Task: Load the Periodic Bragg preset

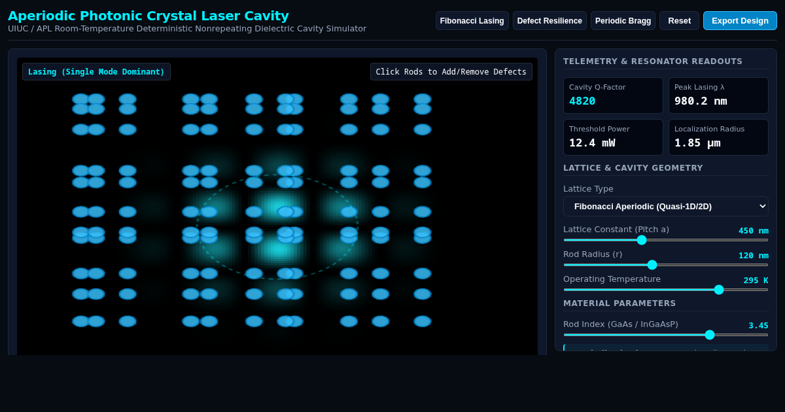Action: coord(623,21)
